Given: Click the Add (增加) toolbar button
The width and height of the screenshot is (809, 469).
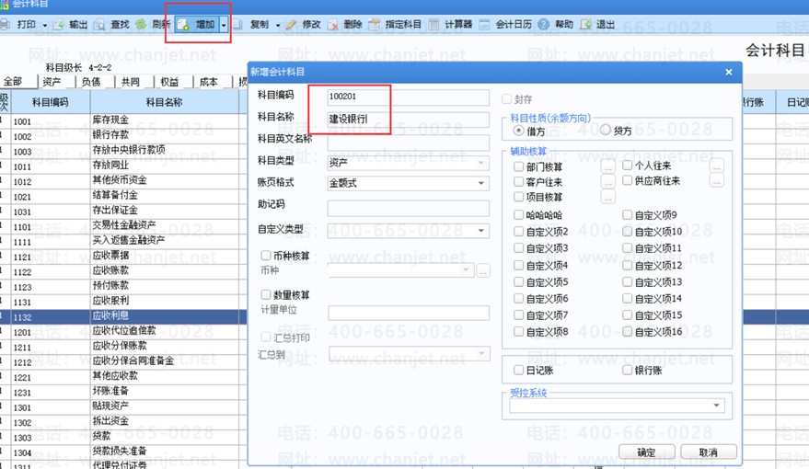Looking at the screenshot, I should pos(198,24).
